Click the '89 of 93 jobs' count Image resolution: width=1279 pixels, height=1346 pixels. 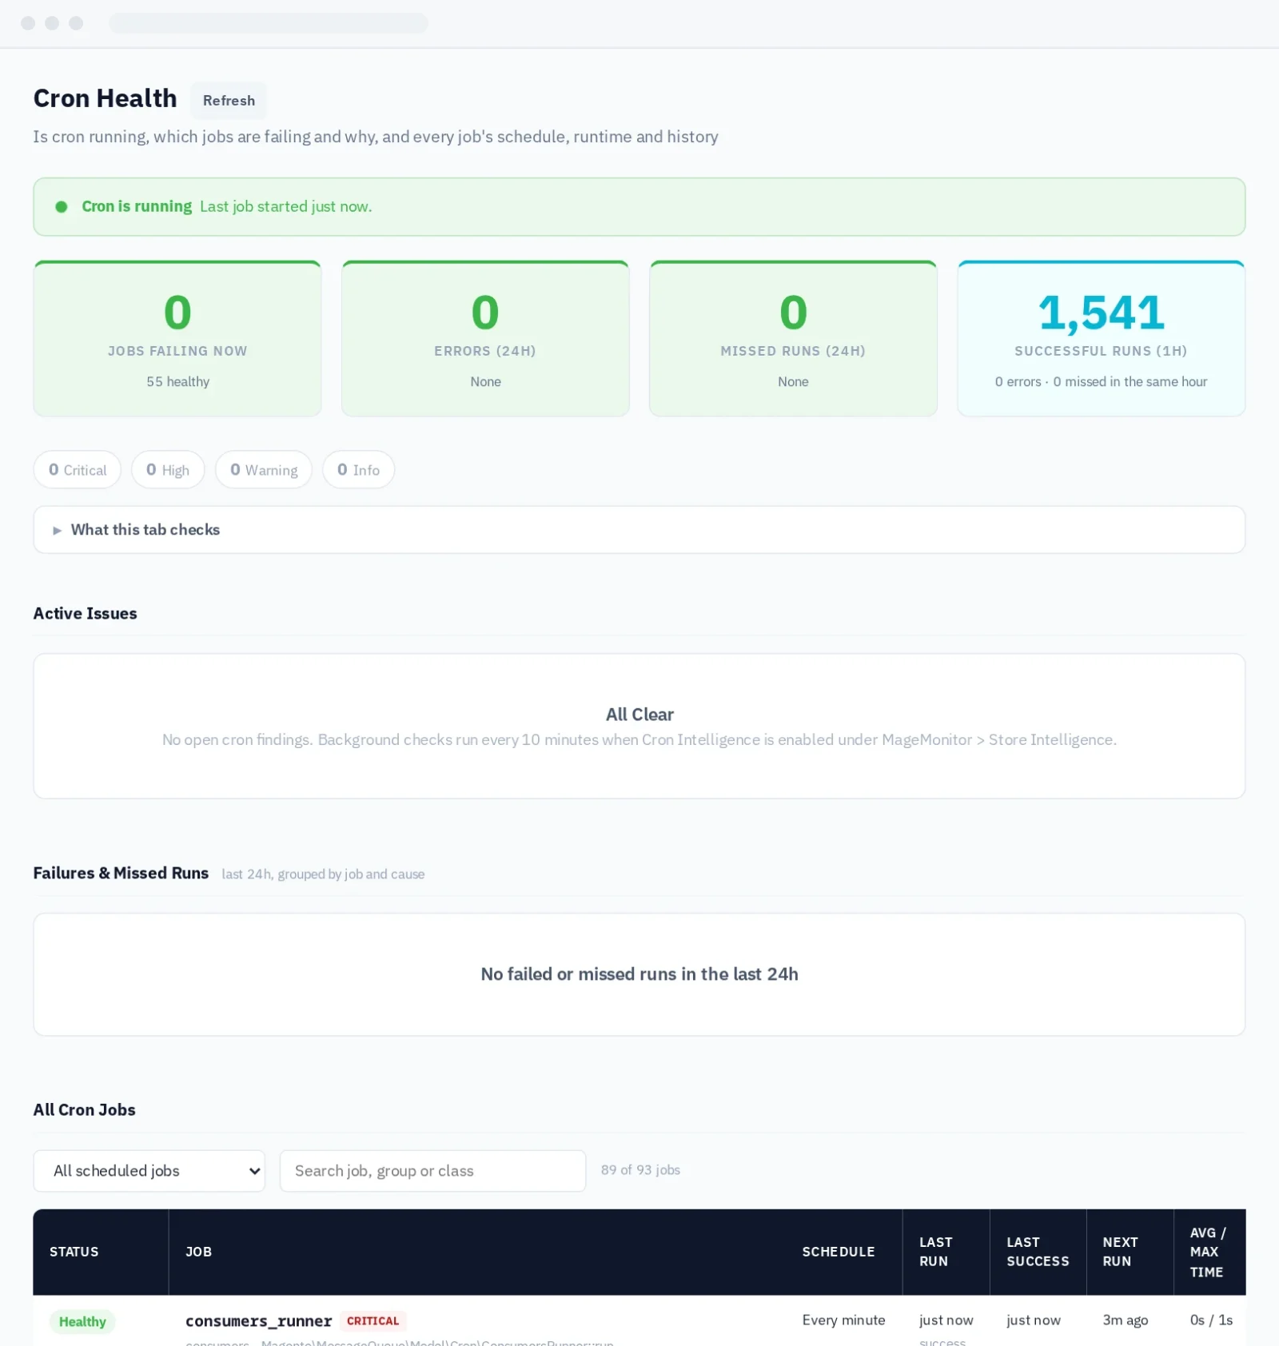pyautogui.click(x=640, y=1170)
